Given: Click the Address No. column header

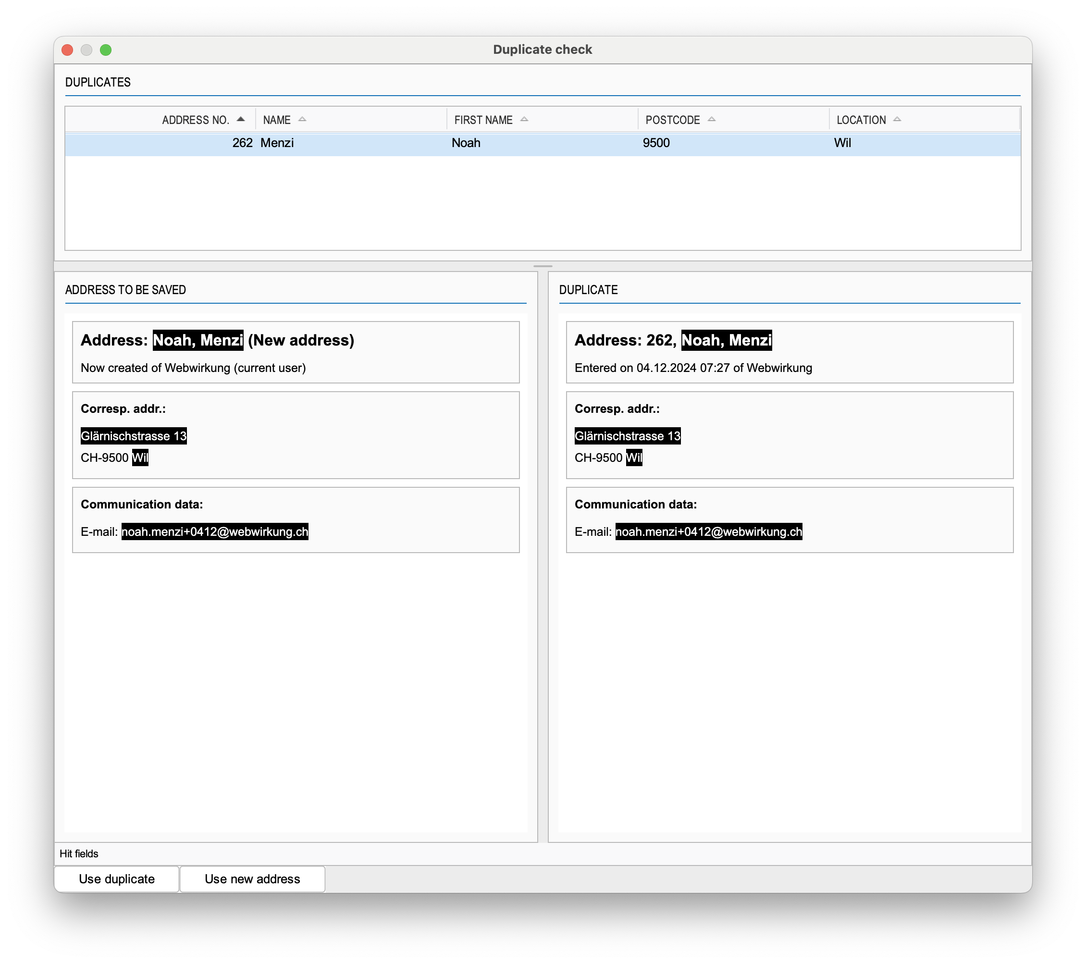Looking at the screenshot, I should point(195,120).
